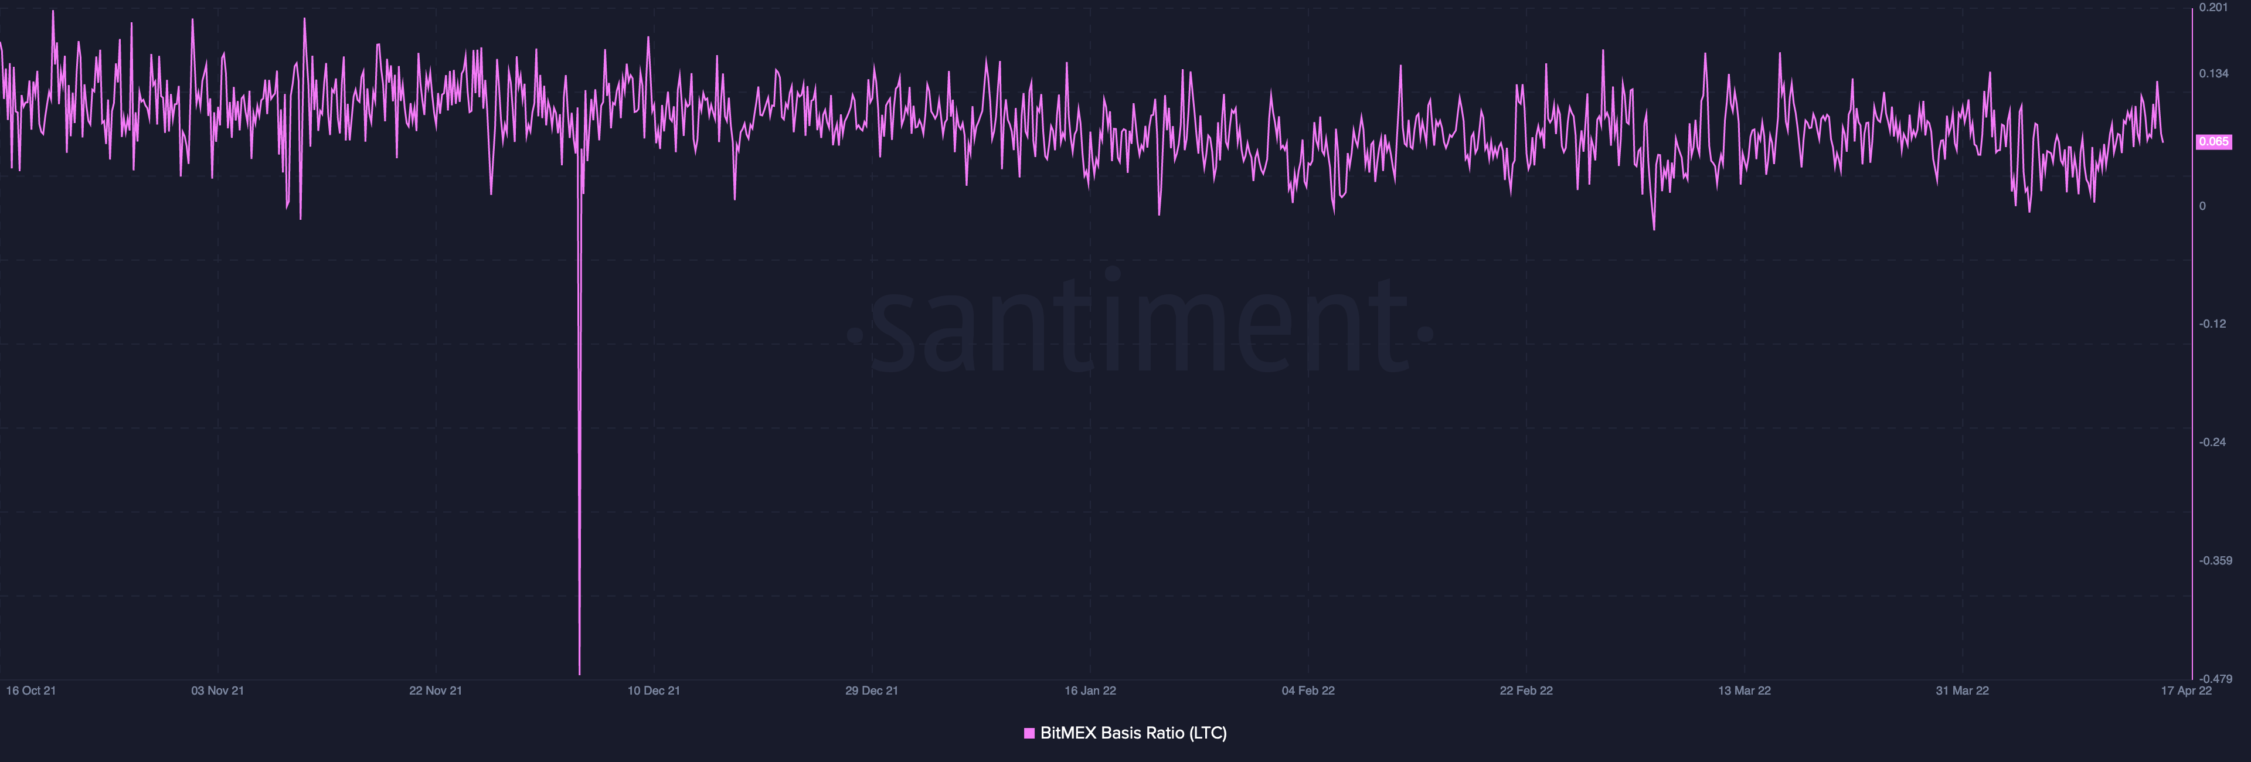Click the bottom tip of the deep December spike
The height and width of the screenshot is (762, 2251).
[x=579, y=673]
